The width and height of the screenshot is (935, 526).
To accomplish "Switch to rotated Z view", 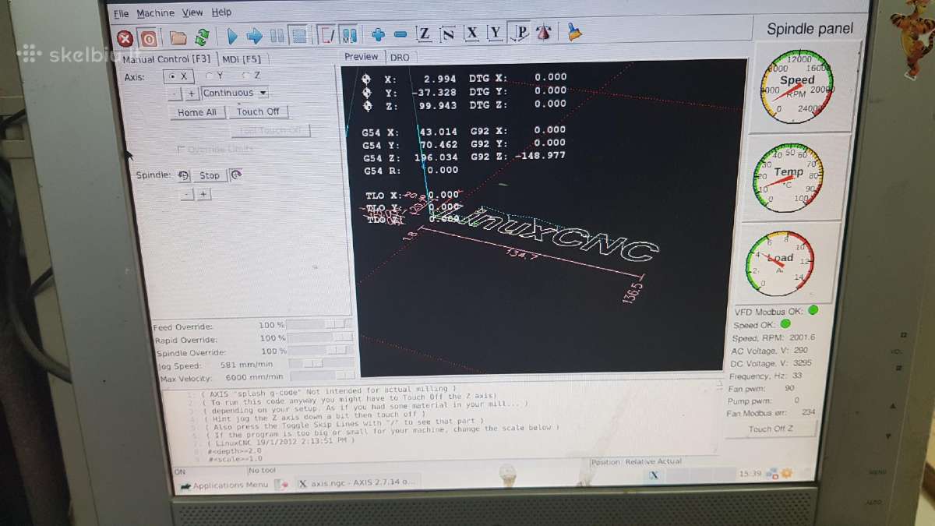I will pos(448,34).
